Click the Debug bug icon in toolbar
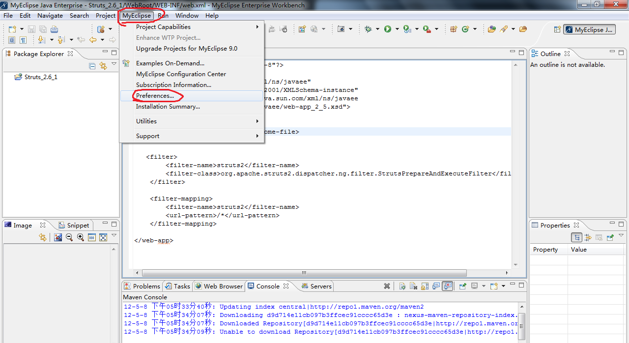Image resolution: width=629 pixels, height=343 pixels. pos(368,29)
